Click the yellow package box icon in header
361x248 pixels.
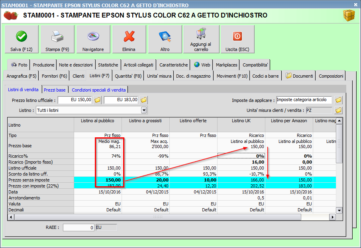point(349,16)
